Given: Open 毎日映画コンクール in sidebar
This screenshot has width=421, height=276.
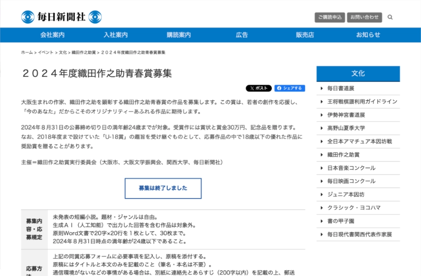Looking at the screenshot, I should click(351, 182).
